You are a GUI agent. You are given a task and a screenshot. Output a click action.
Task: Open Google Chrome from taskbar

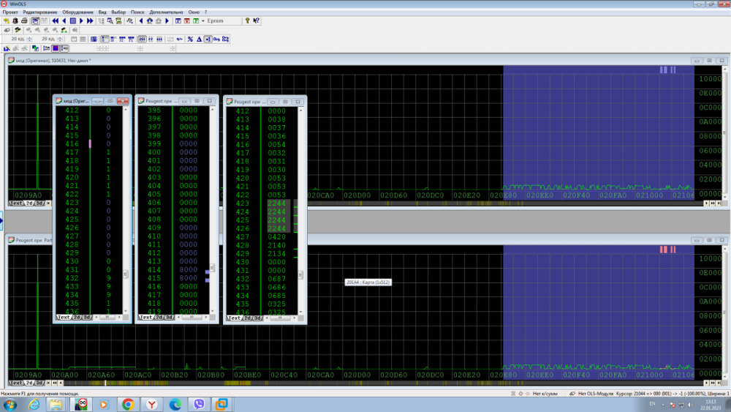tap(128, 405)
